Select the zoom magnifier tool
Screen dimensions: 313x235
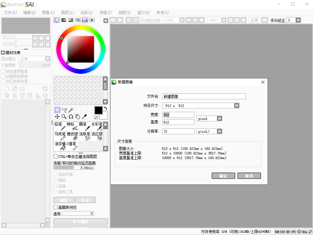(64, 117)
